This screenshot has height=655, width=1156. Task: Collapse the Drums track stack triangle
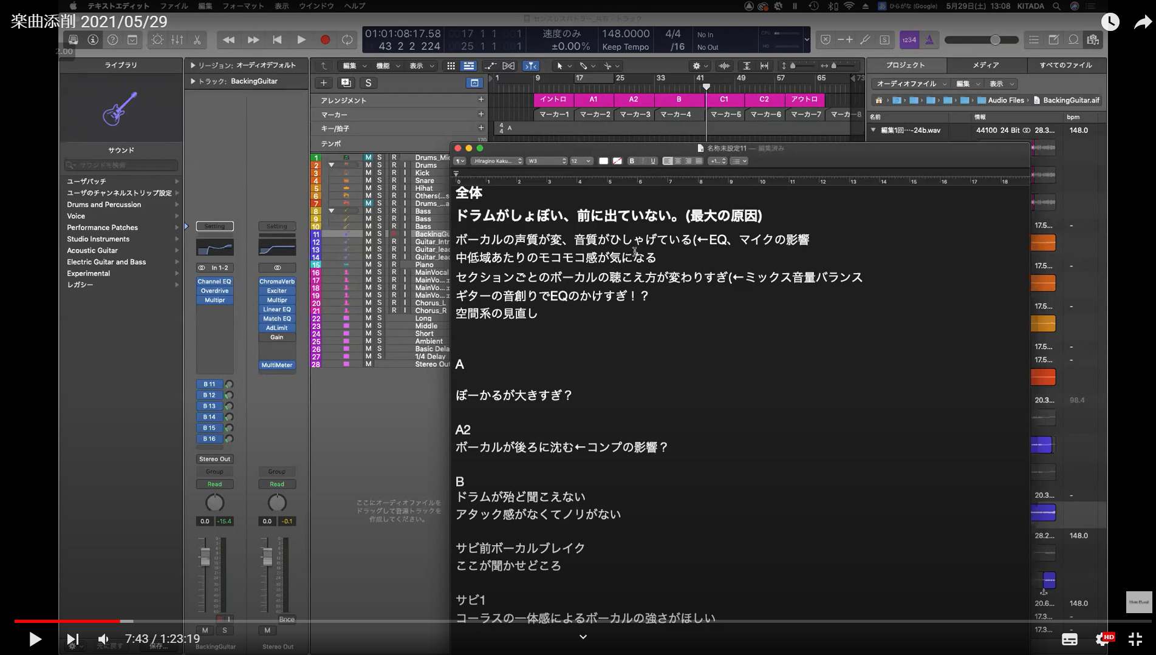pos(331,165)
